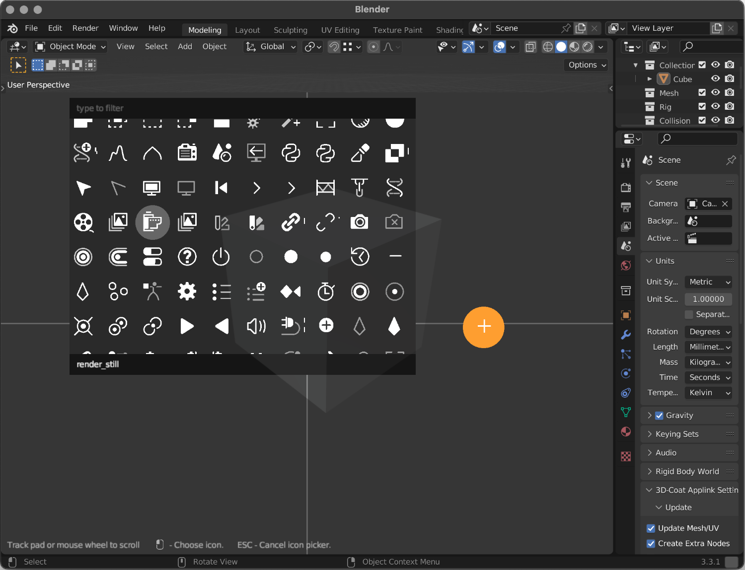745x570 pixels.
Task: Pick the left-pointing reverse play icon
Action: tap(222, 326)
